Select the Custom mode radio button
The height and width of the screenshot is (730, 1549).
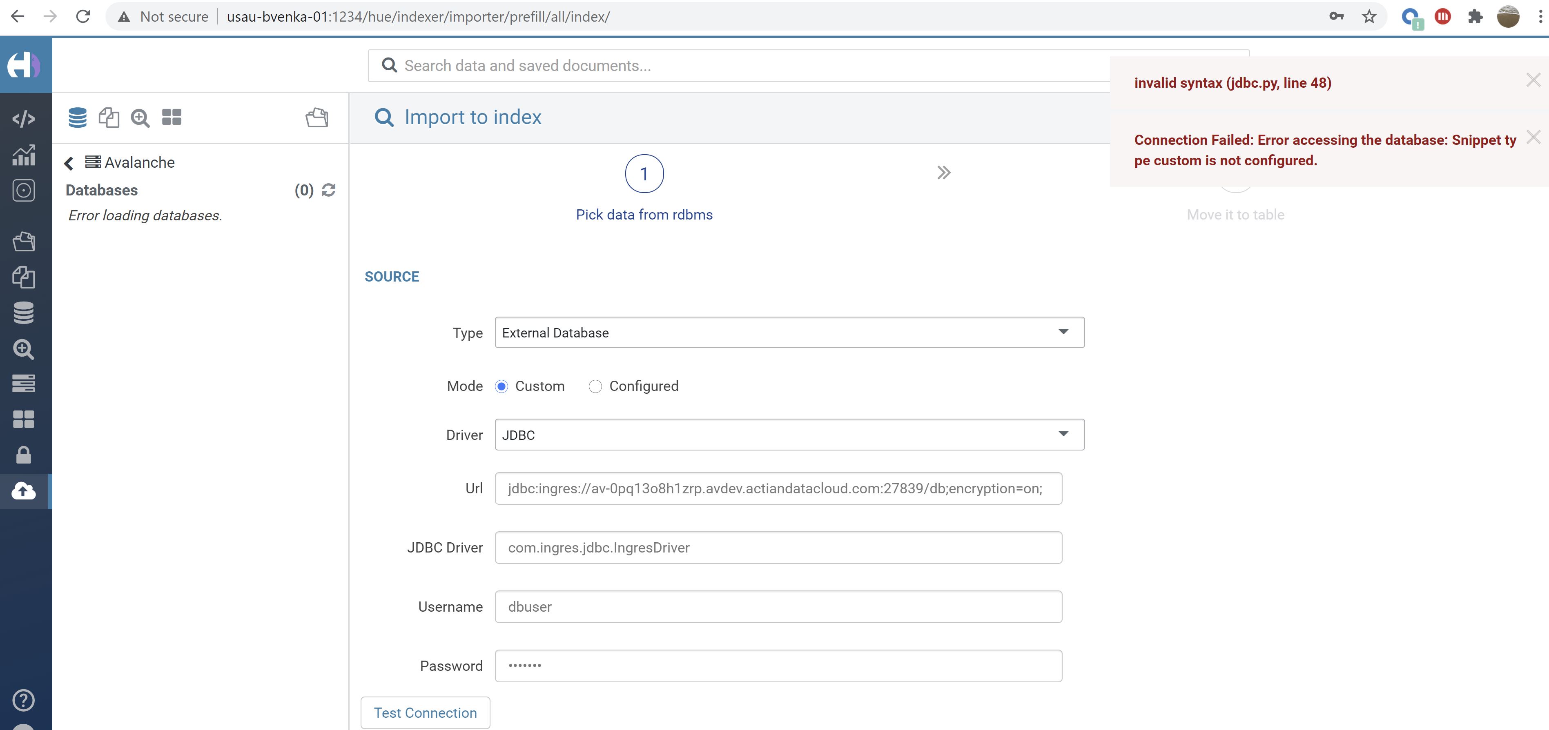502,386
